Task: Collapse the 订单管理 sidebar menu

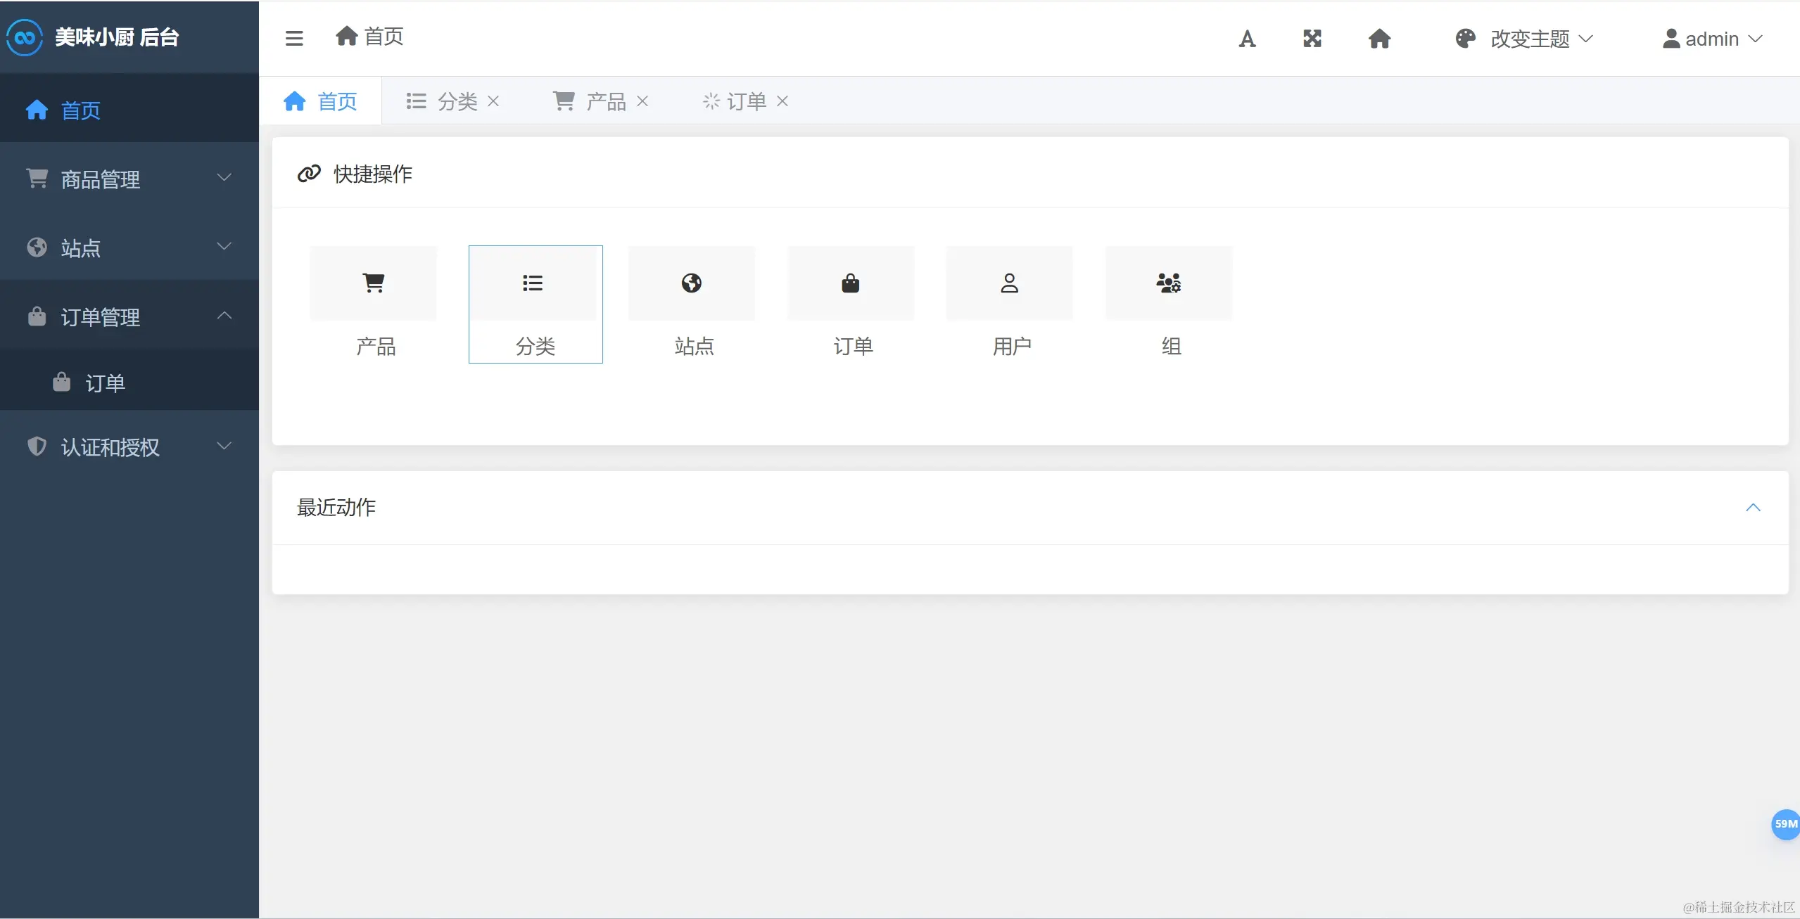Action: [129, 316]
